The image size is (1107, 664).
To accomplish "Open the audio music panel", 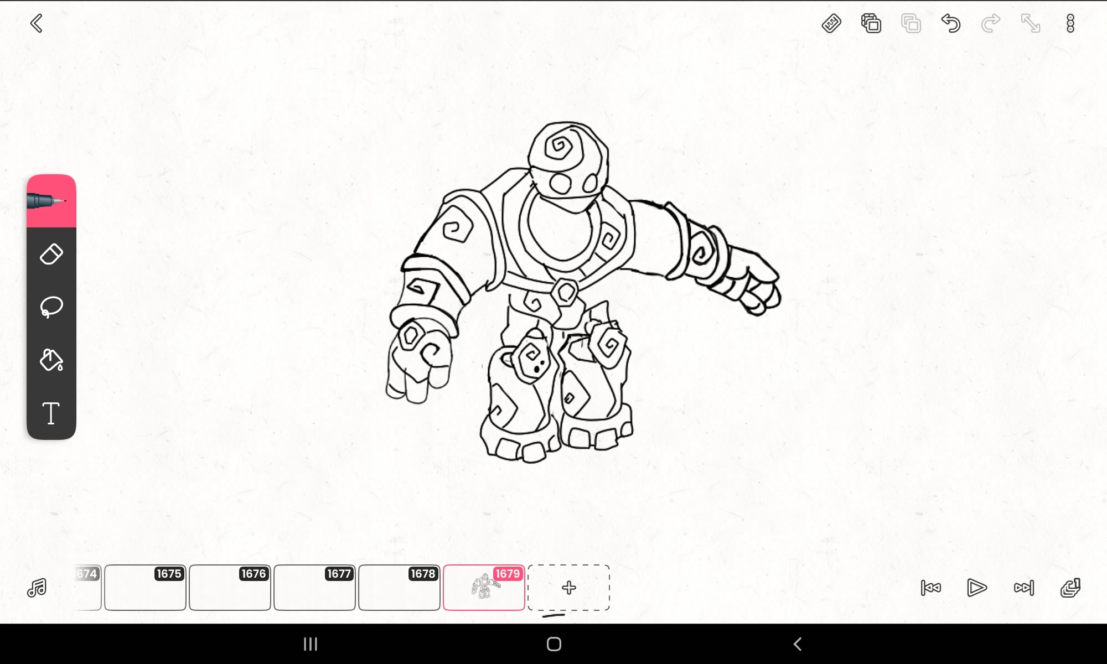I will click(37, 588).
